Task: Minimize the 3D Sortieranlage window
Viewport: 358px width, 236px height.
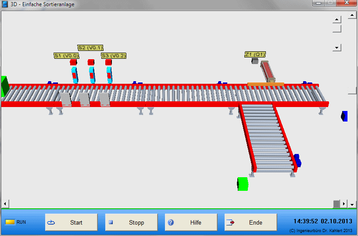Action: coord(319,3)
